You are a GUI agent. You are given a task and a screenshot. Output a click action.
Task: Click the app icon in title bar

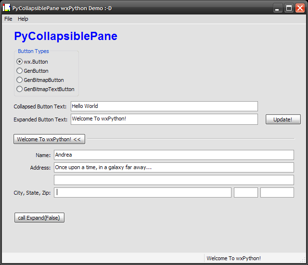coord(7,8)
